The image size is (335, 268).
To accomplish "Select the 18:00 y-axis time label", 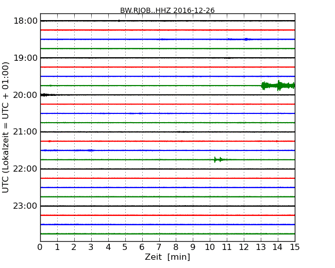I will [x=25, y=21].
